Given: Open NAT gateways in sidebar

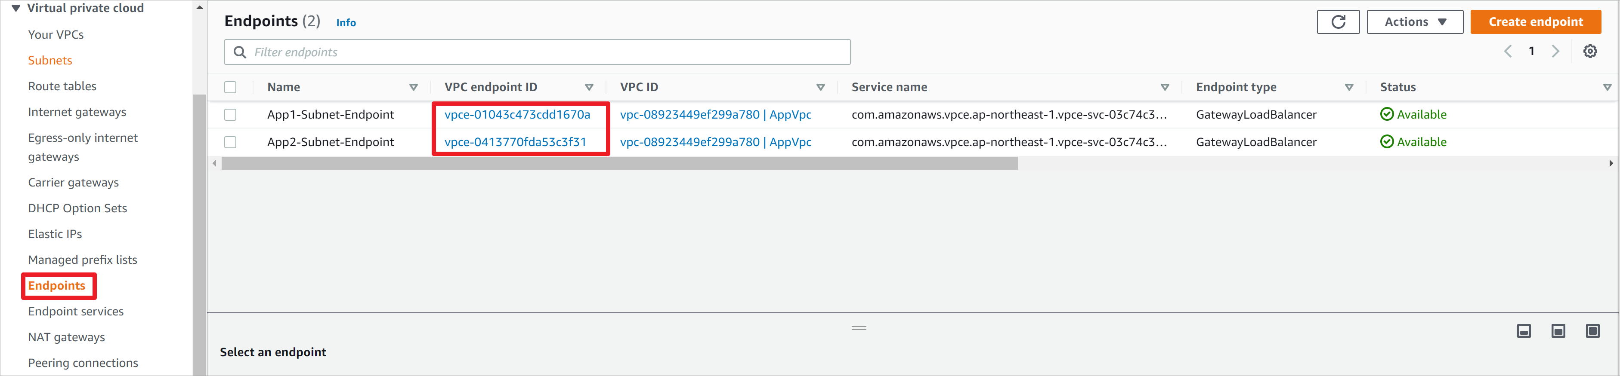Looking at the screenshot, I should point(66,337).
